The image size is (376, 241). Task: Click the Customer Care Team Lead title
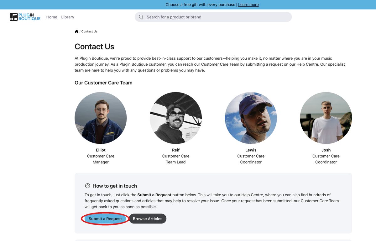pyautogui.click(x=176, y=159)
